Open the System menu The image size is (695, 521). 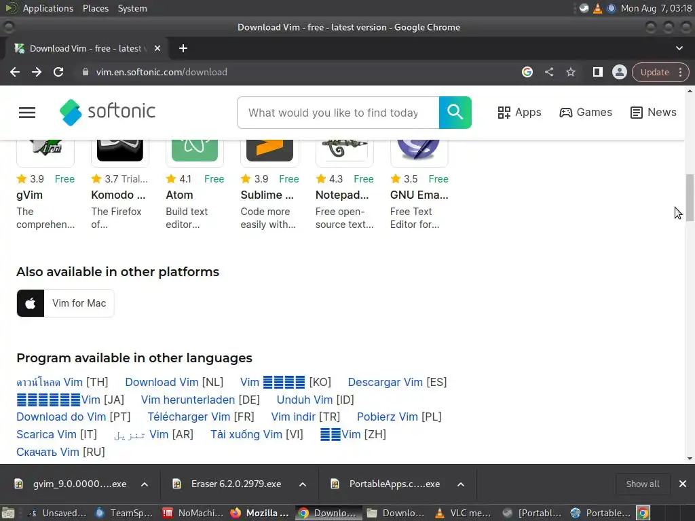[132, 8]
